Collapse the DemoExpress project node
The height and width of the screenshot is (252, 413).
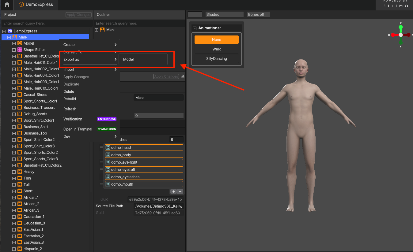4,31
